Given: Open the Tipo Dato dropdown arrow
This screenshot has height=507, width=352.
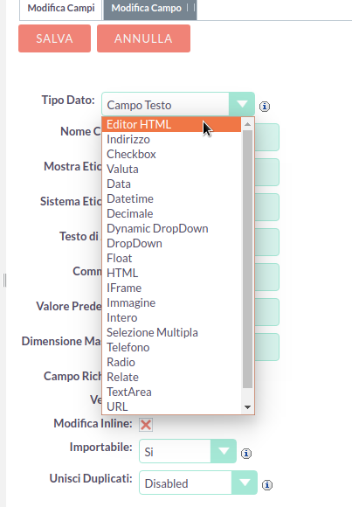Looking at the screenshot, I should click(x=242, y=104).
